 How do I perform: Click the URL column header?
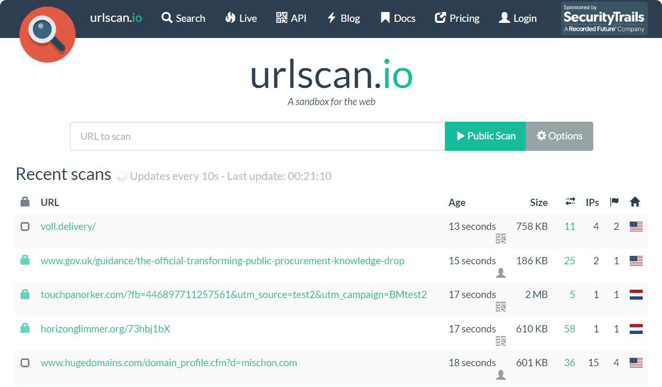(x=50, y=202)
